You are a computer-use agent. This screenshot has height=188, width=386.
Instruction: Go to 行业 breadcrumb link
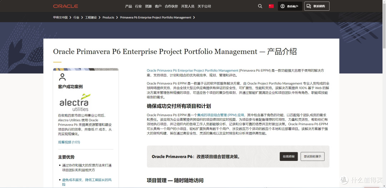tap(76, 17)
